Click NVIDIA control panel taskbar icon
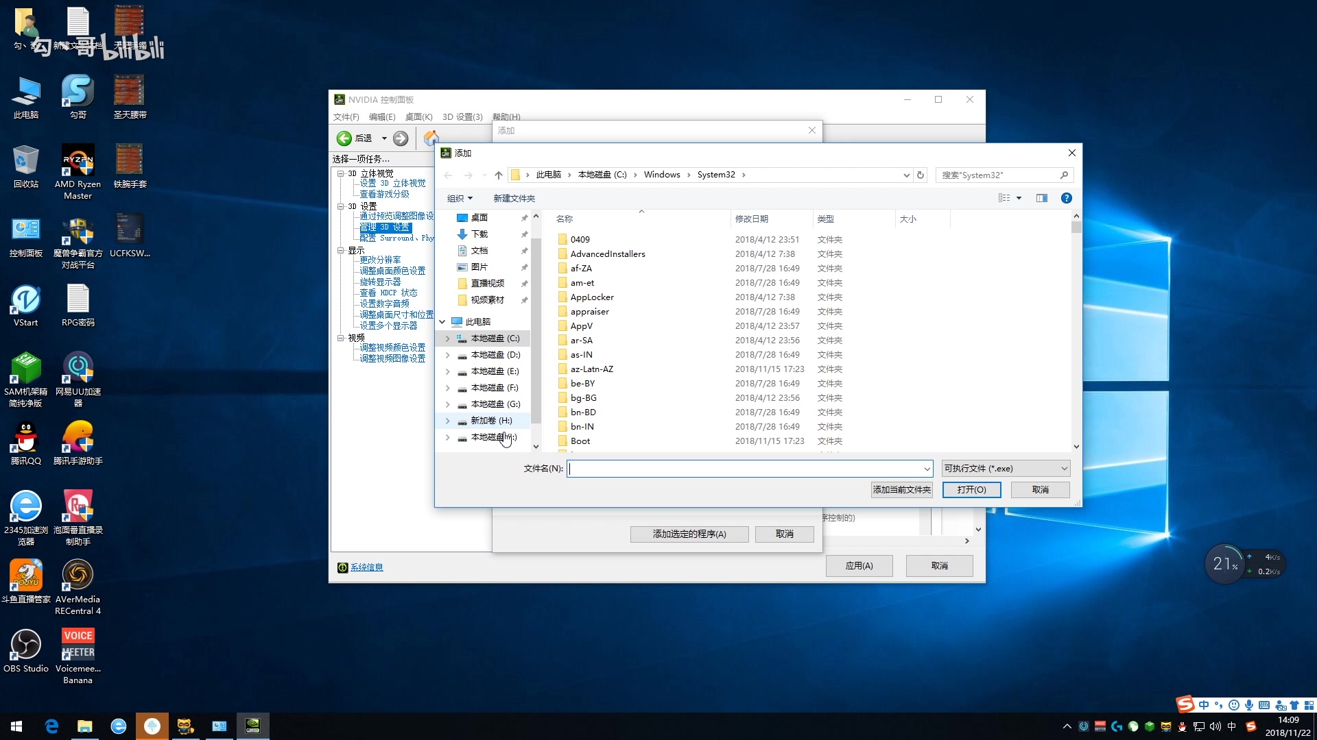 click(x=252, y=726)
